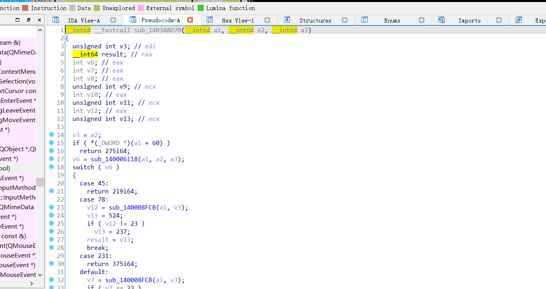Screen dimensions: 546x289
Task: Select 'gMoveEvent' entry in functions list
Action: 18,120
